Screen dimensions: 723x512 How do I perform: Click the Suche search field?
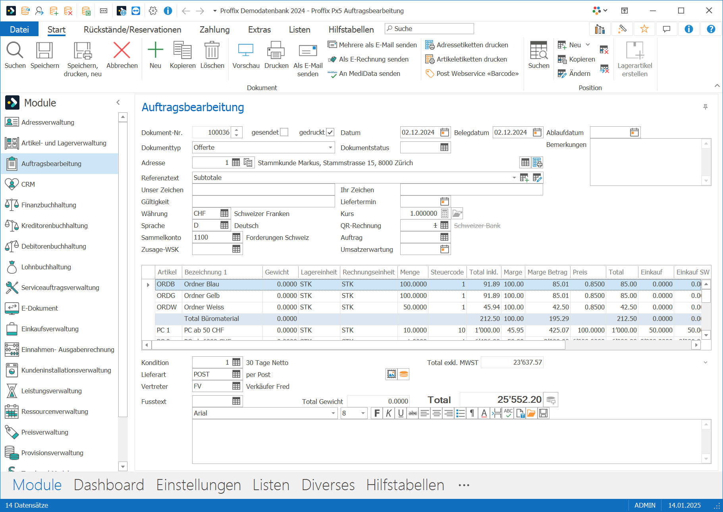click(x=429, y=29)
